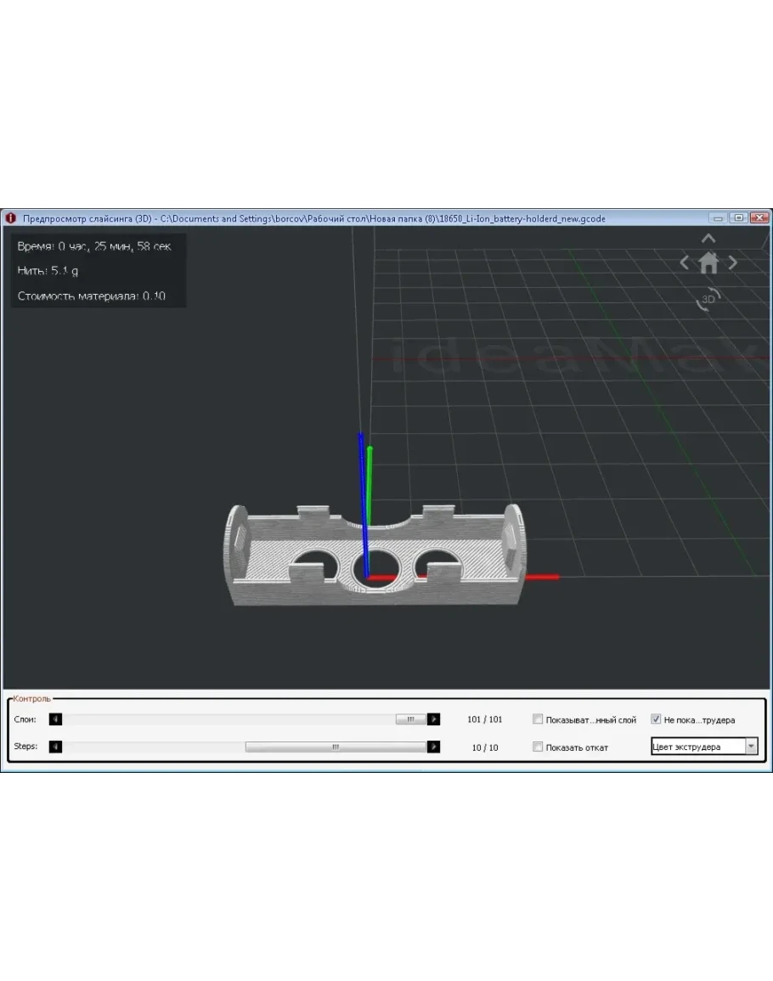Screen dimensions: 773x981
Task: Rotate the view left with the left chevron
Action: point(685,263)
